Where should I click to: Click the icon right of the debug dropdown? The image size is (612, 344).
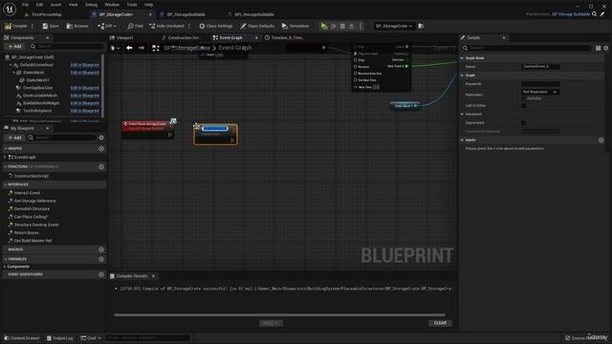[x=421, y=26]
